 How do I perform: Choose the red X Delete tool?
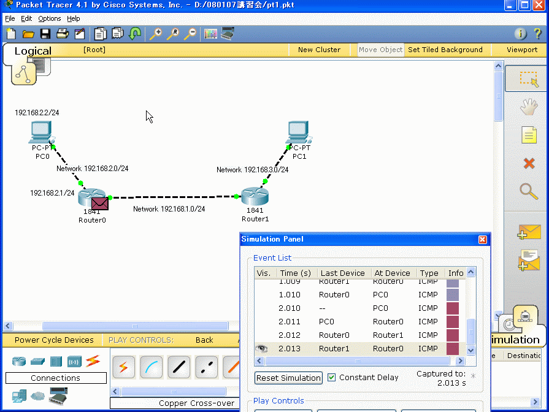tap(529, 163)
